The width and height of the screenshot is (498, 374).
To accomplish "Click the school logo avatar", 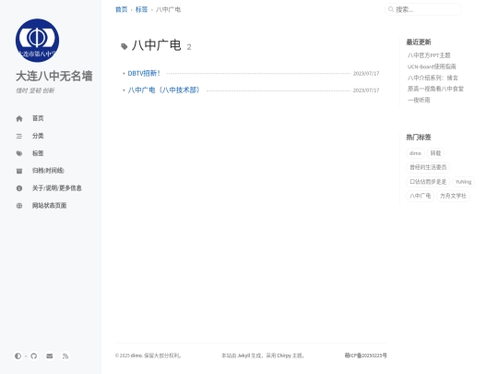I will [x=37, y=41].
